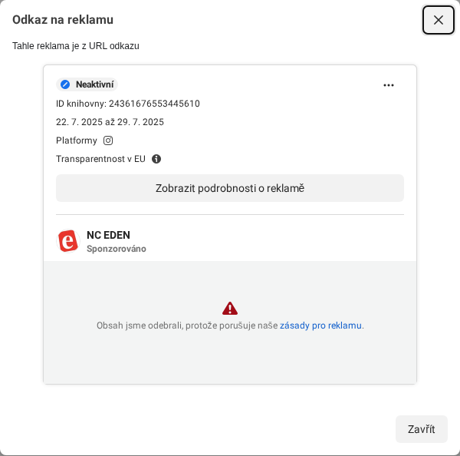The width and height of the screenshot is (460, 456).
Task: Click the Platformy label
Action: (x=77, y=140)
